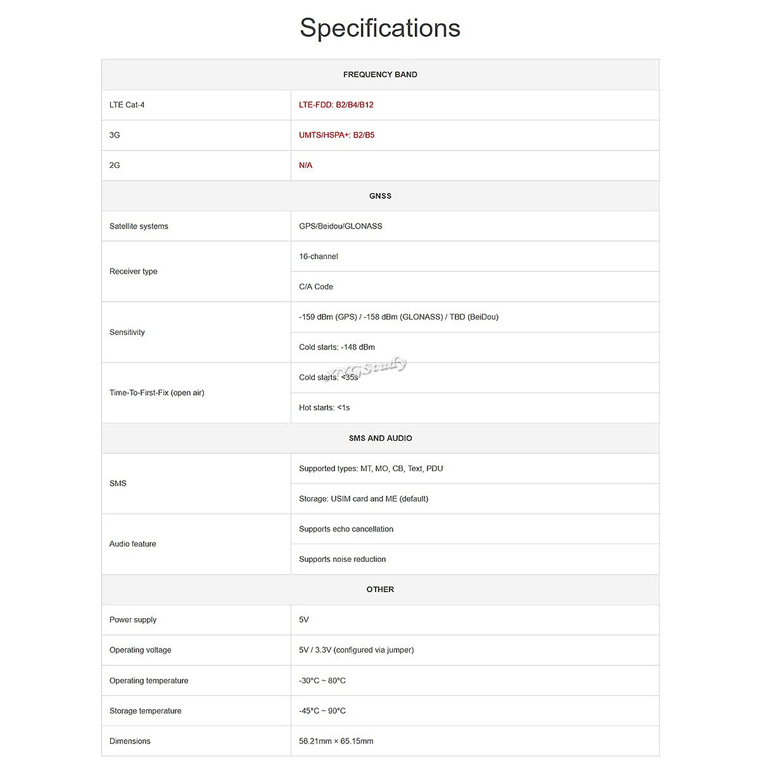Click the SMS AND AUDIO section header
This screenshot has height=760, width=760.
pos(380,438)
